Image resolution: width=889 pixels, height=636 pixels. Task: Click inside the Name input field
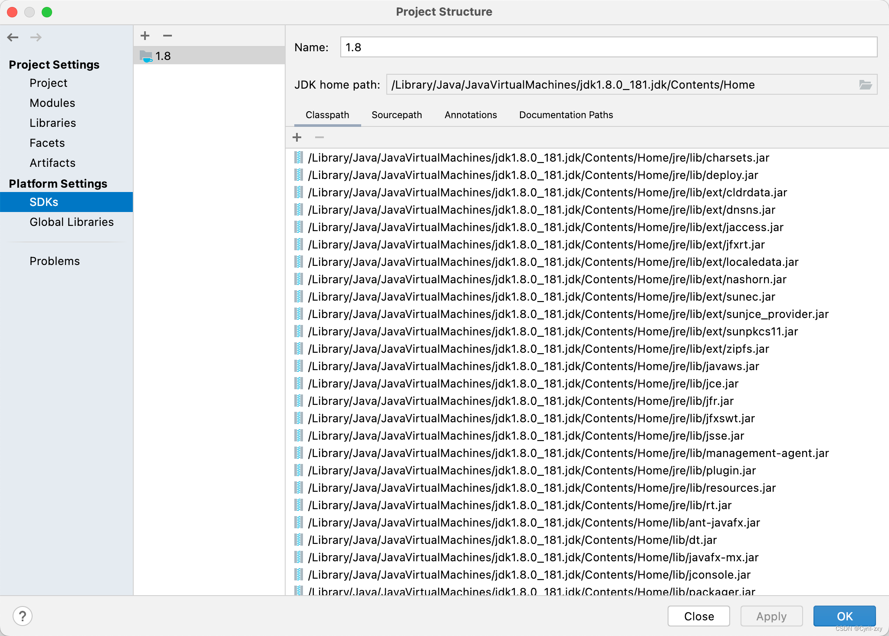tap(608, 47)
